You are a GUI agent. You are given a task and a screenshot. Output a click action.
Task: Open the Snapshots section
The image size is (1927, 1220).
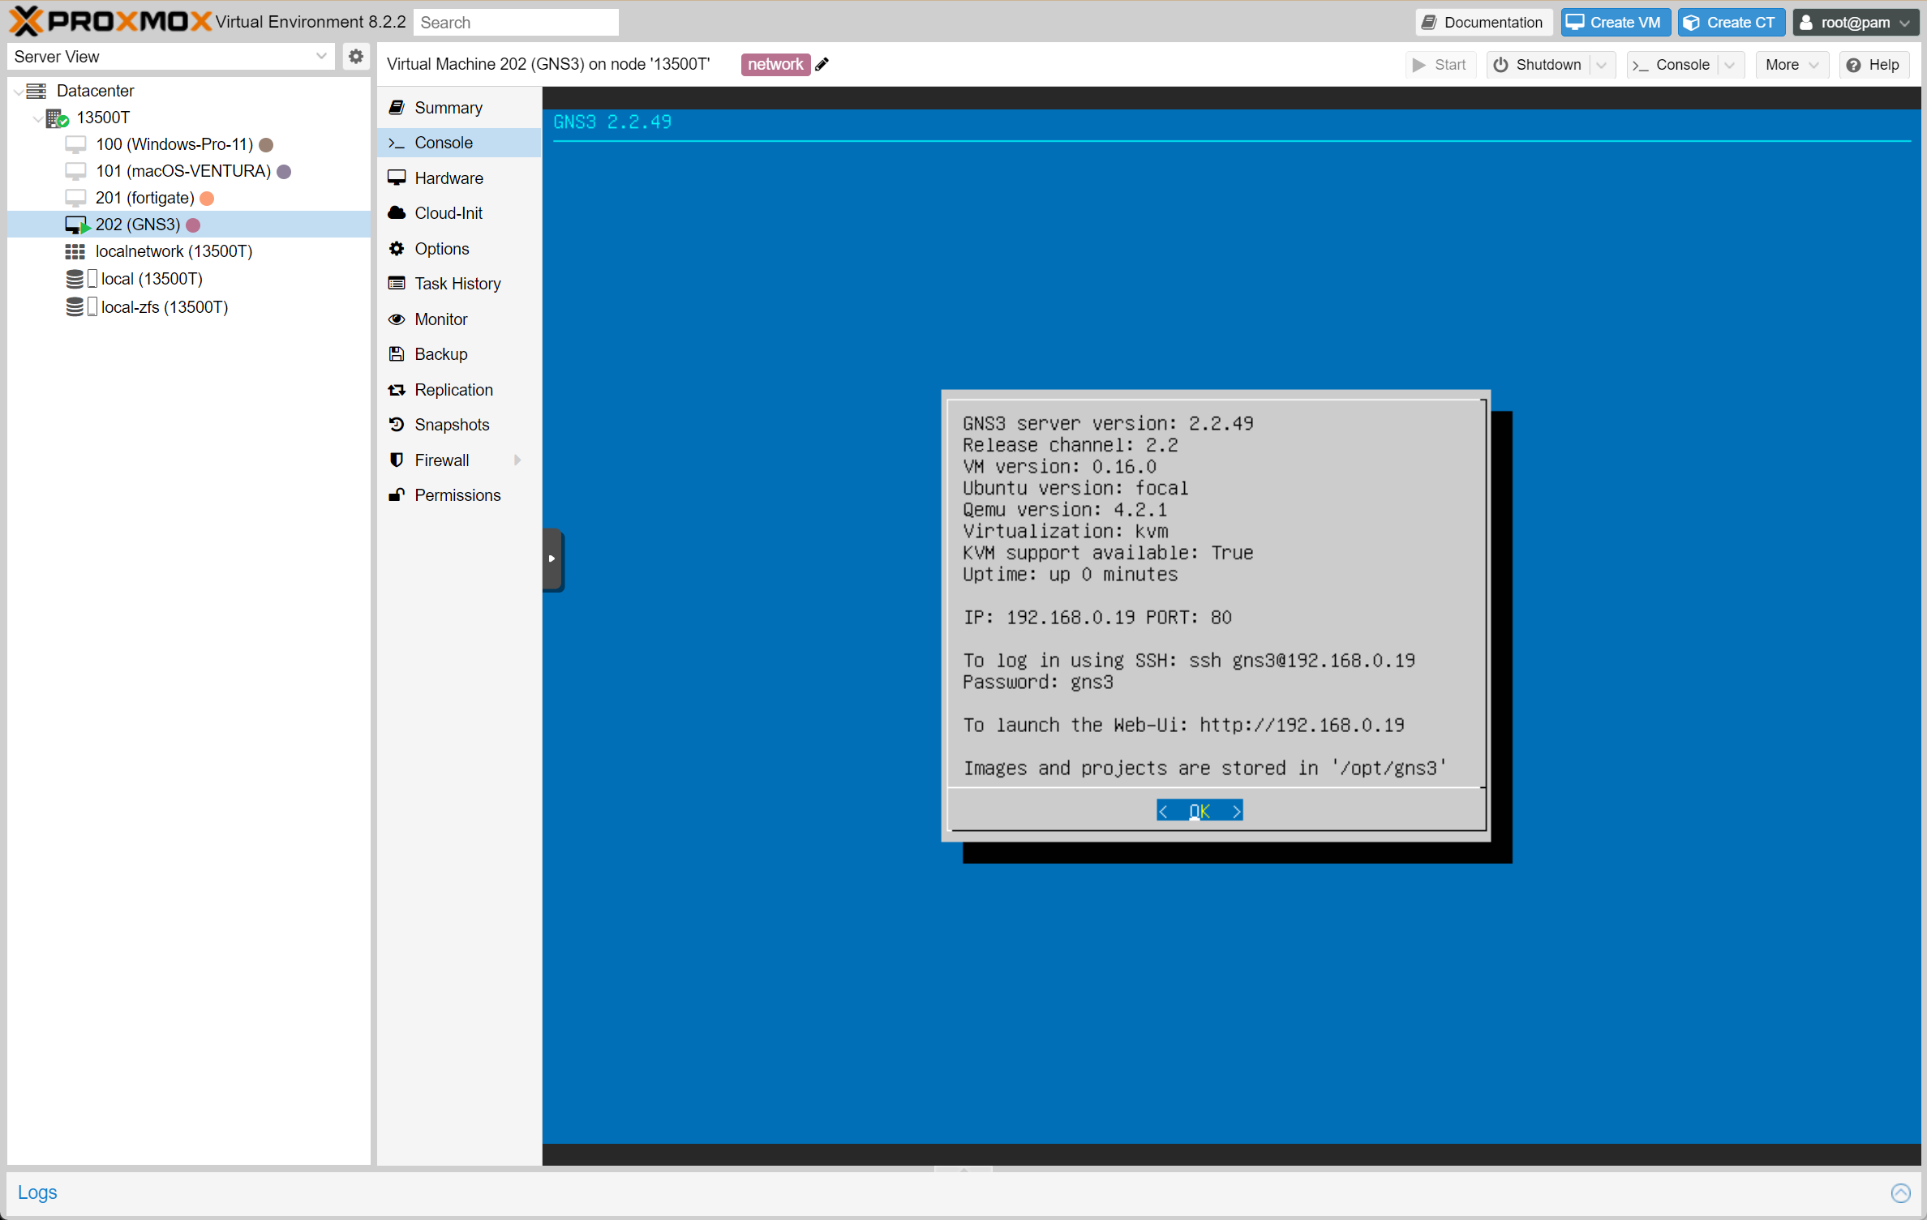(459, 425)
